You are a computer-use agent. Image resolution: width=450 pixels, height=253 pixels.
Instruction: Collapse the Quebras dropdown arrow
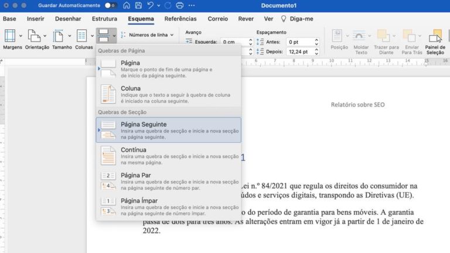coord(114,36)
